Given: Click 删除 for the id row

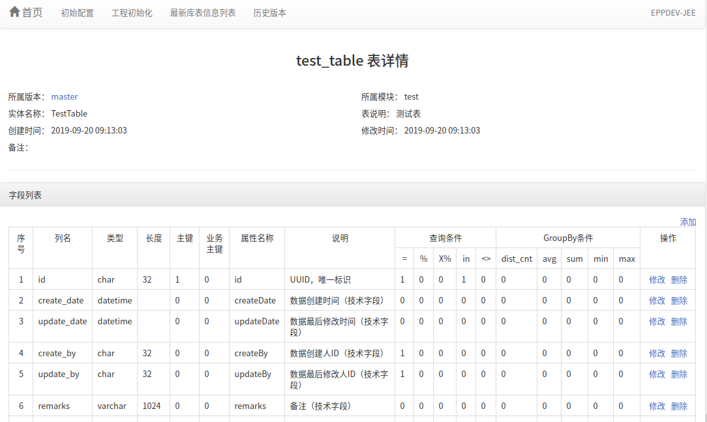Looking at the screenshot, I should (679, 280).
